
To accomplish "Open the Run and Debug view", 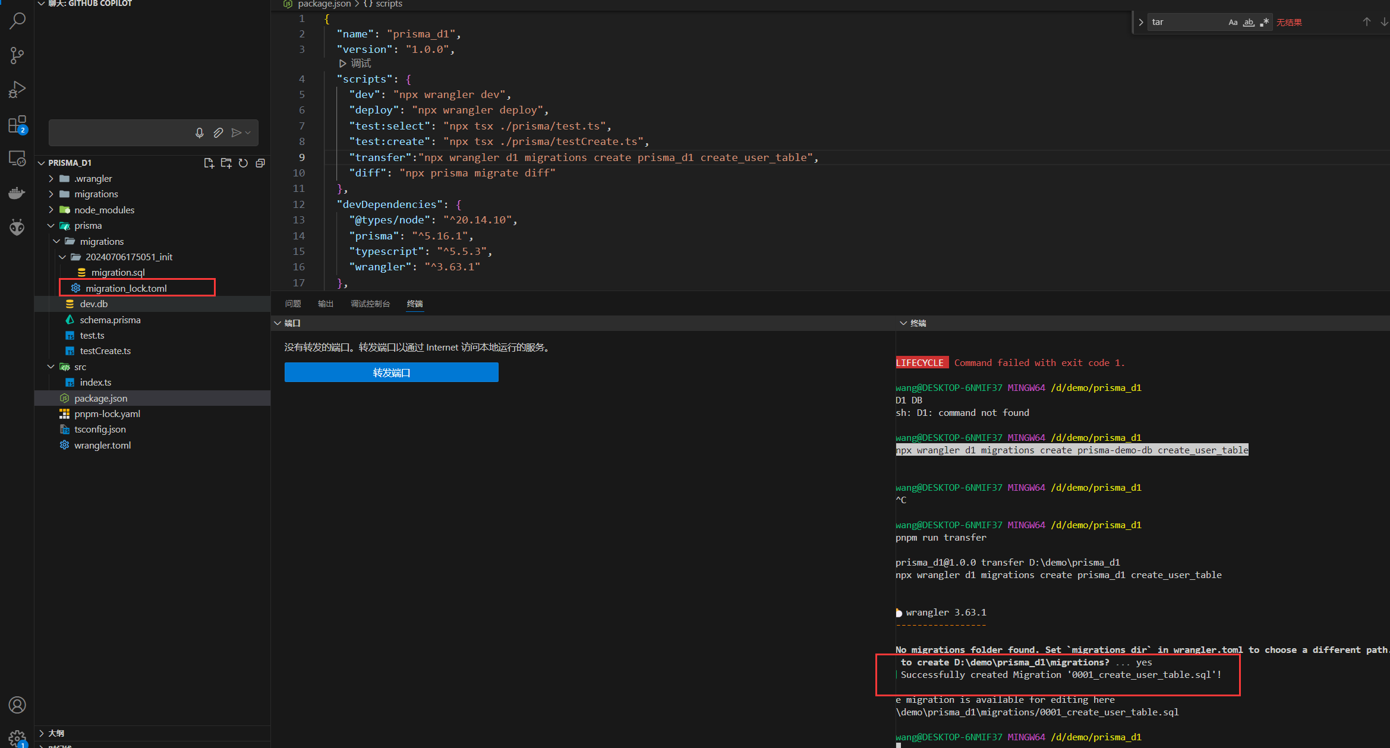I will pos(17,90).
